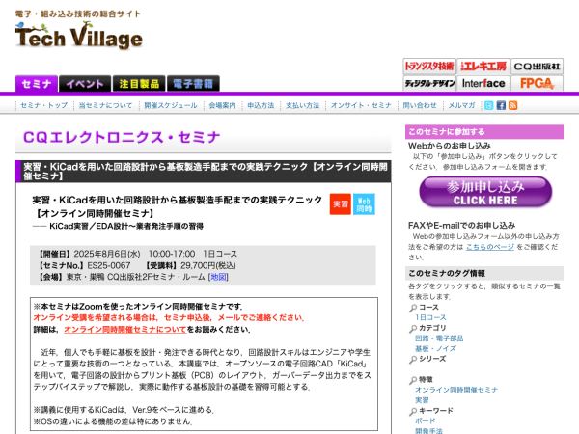Screen dimensions: 579x434
Task: Select the セミナ tab
Action: point(37,84)
